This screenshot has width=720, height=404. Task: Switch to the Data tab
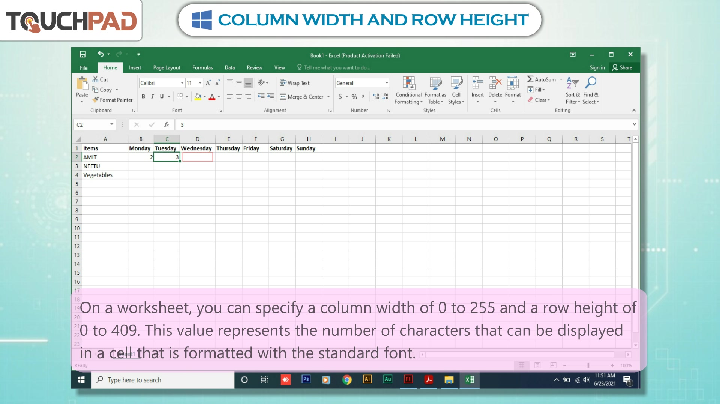pyautogui.click(x=230, y=68)
